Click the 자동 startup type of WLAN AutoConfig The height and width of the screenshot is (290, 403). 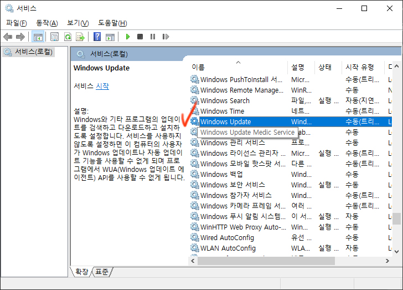[x=352, y=248]
